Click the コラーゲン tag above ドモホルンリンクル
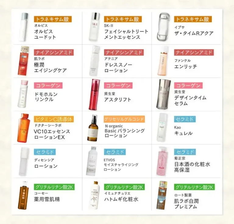This screenshot has height=224, width=234. (48, 86)
